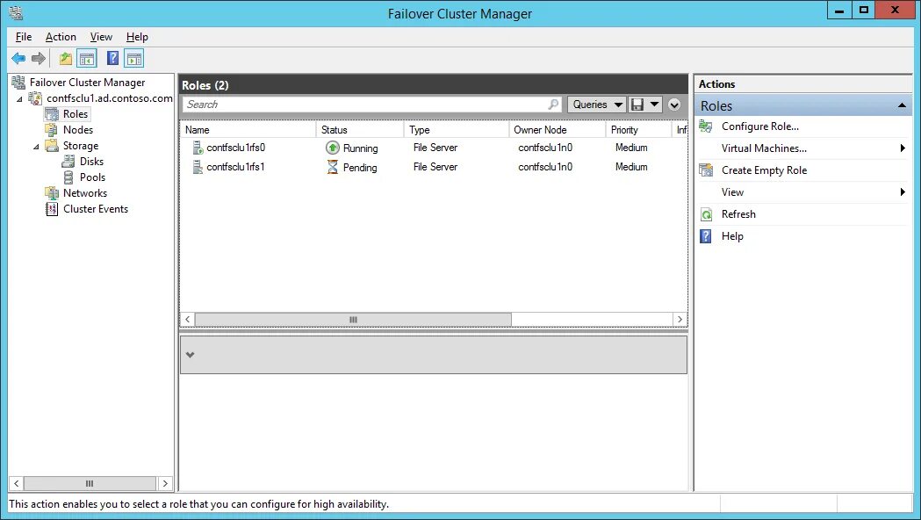
Task: Sort by the Status column header
Action: point(361,130)
